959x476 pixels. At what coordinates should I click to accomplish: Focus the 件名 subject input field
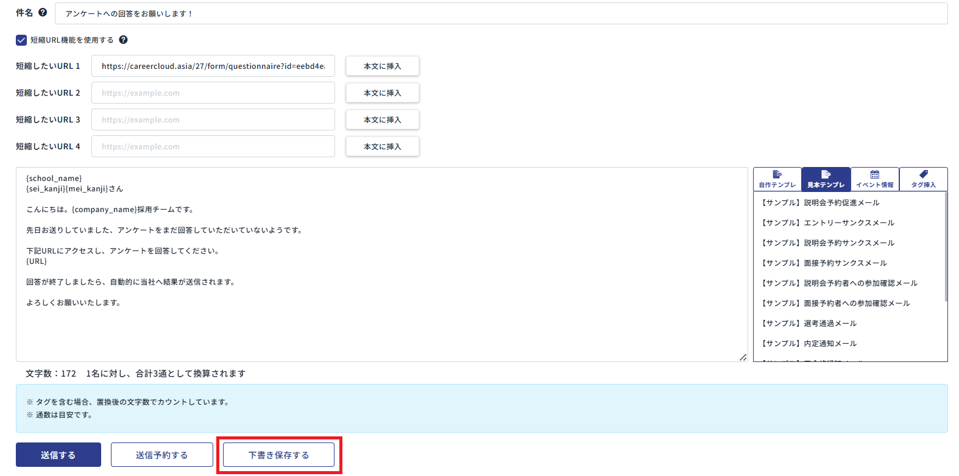(501, 13)
